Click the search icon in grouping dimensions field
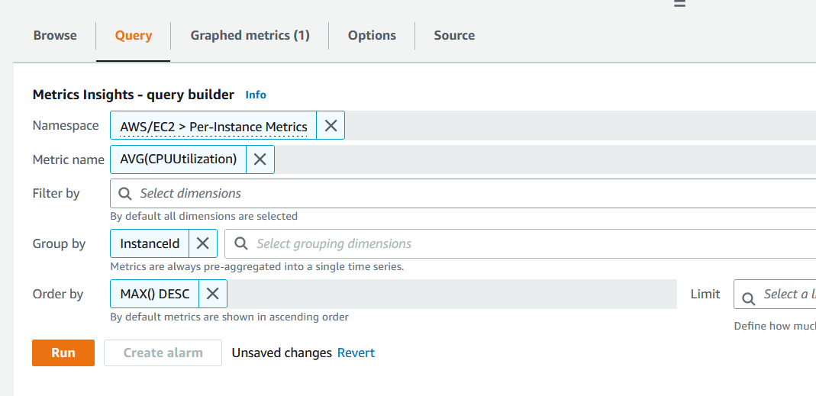The width and height of the screenshot is (816, 396). [x=240, y=243]
